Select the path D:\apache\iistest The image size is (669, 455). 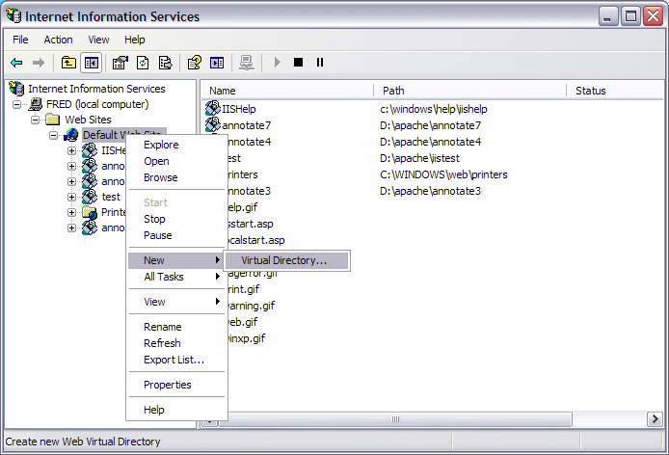[419, 158]
